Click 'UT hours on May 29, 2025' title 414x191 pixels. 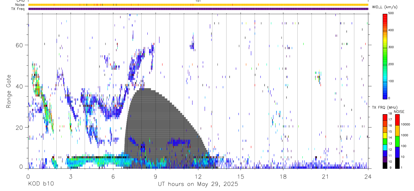(x=198, y=184)
